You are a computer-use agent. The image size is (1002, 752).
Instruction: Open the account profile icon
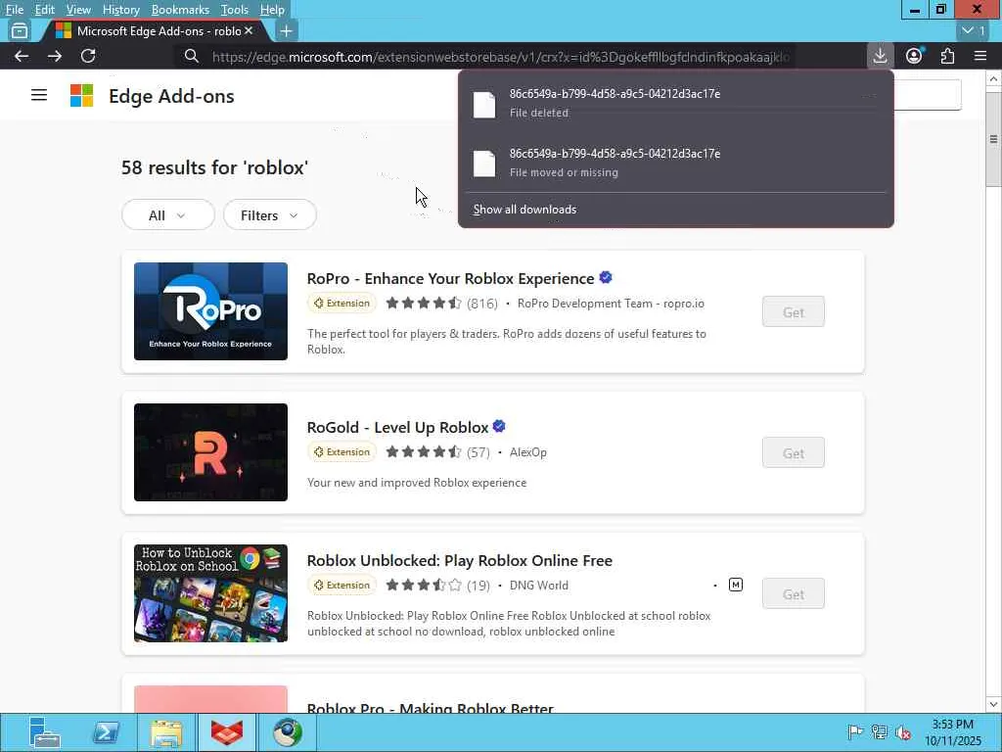pyautogui.click(x=914, y=56)
